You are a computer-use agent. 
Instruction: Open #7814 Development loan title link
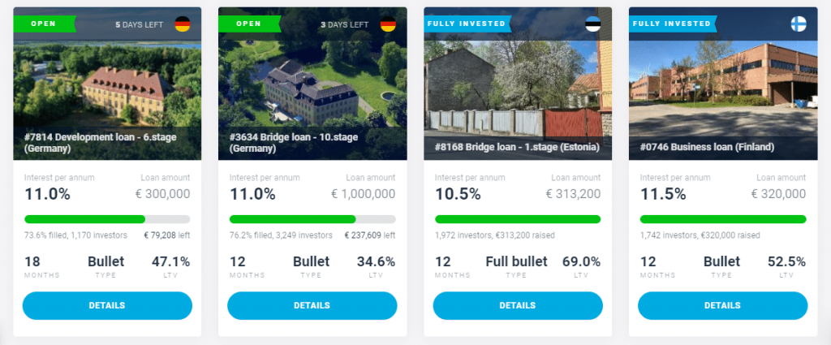click(100, 143)
